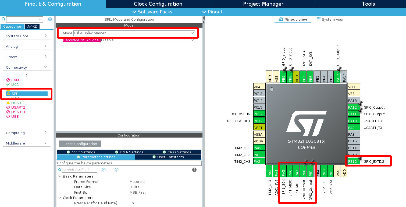406x207 pixels.
Task: Select the NRST pin on the chip
Action: (259, 128)
